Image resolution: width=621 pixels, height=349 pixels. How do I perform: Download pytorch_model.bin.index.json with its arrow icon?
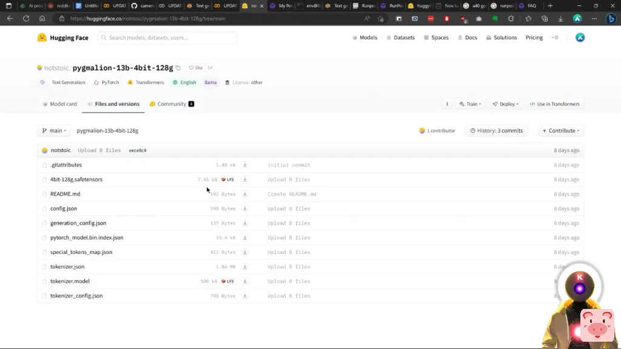click(245, 238)
